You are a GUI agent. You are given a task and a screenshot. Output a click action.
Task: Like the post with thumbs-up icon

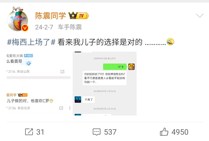[164, 132]
